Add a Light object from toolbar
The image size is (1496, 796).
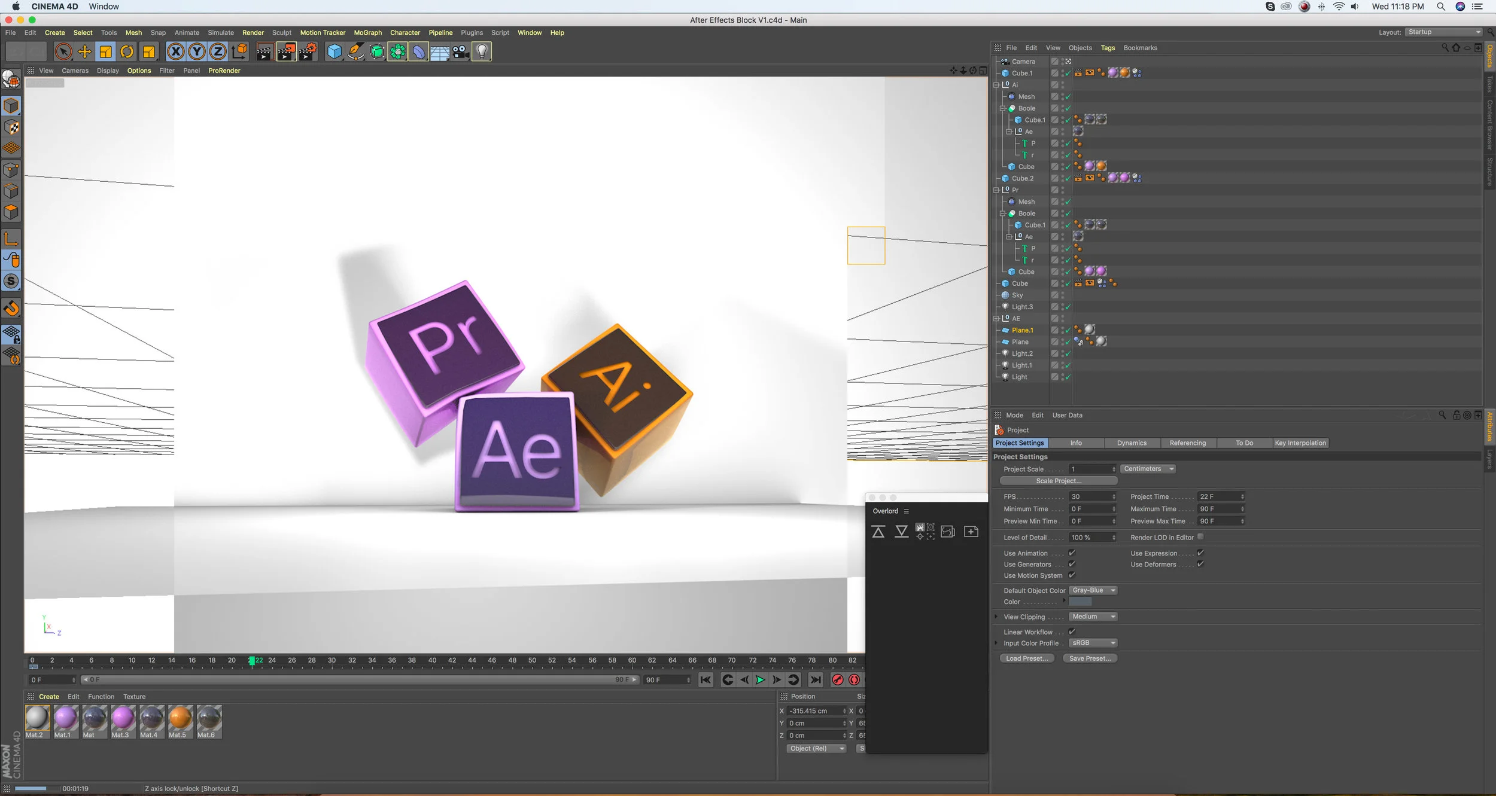coord(482,52)
